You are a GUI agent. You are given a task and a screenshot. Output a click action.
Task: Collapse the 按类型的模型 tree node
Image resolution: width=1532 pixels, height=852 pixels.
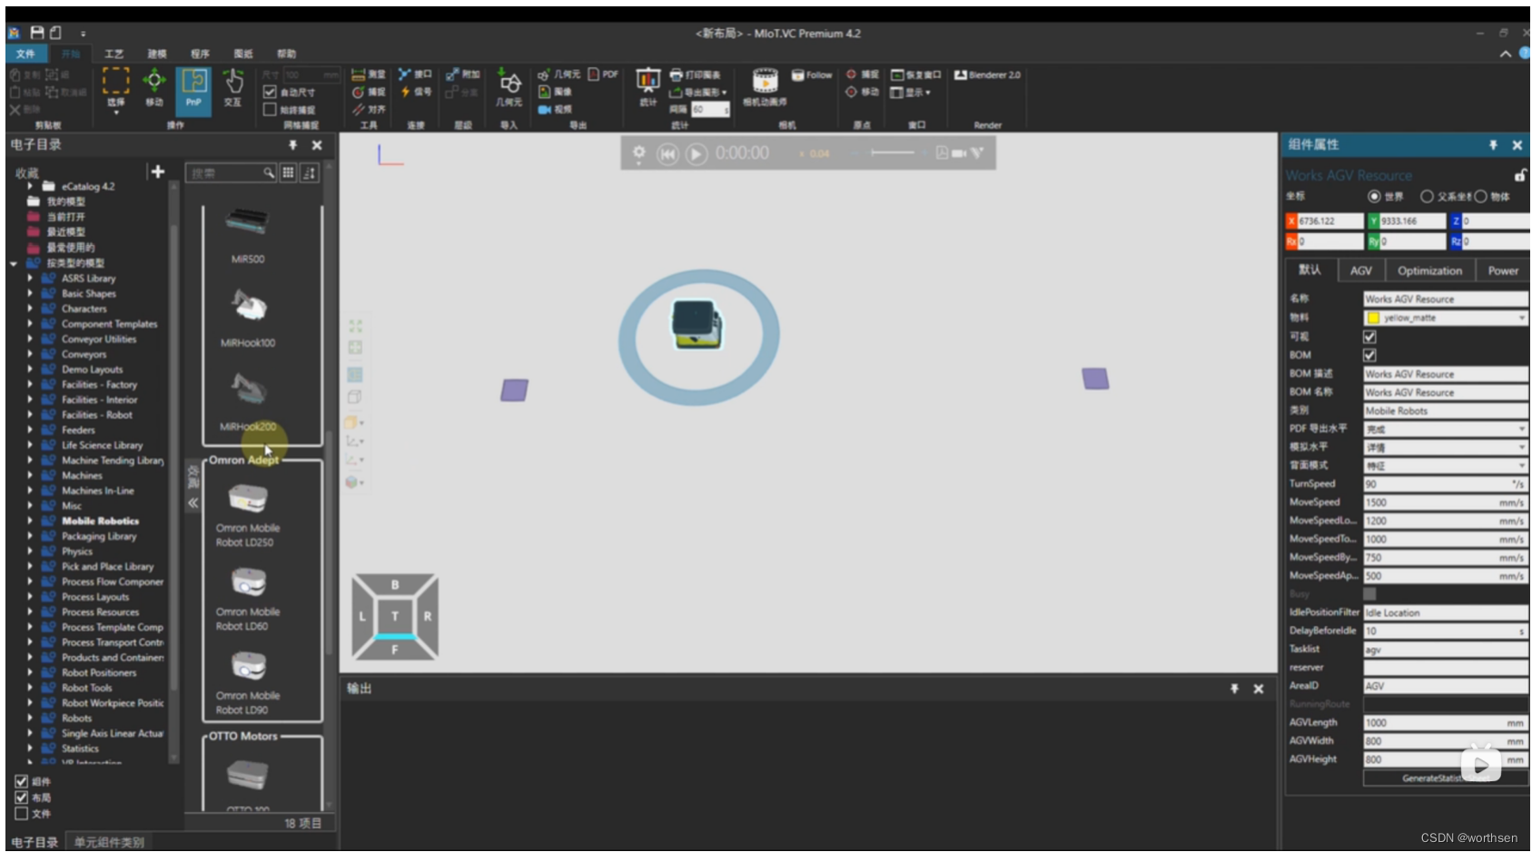[14, 263]
